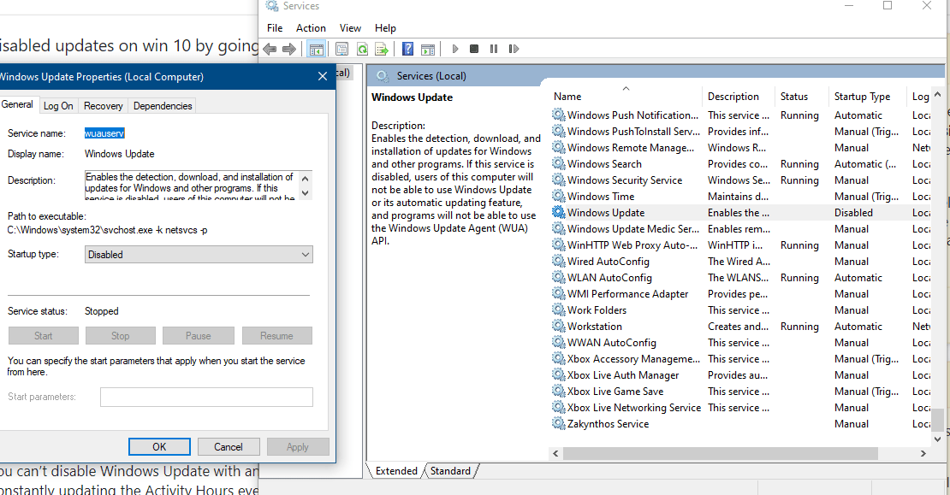Click gear icon of Windows Push Notification service
The image size is (950, 495).
tap(559, 115)
